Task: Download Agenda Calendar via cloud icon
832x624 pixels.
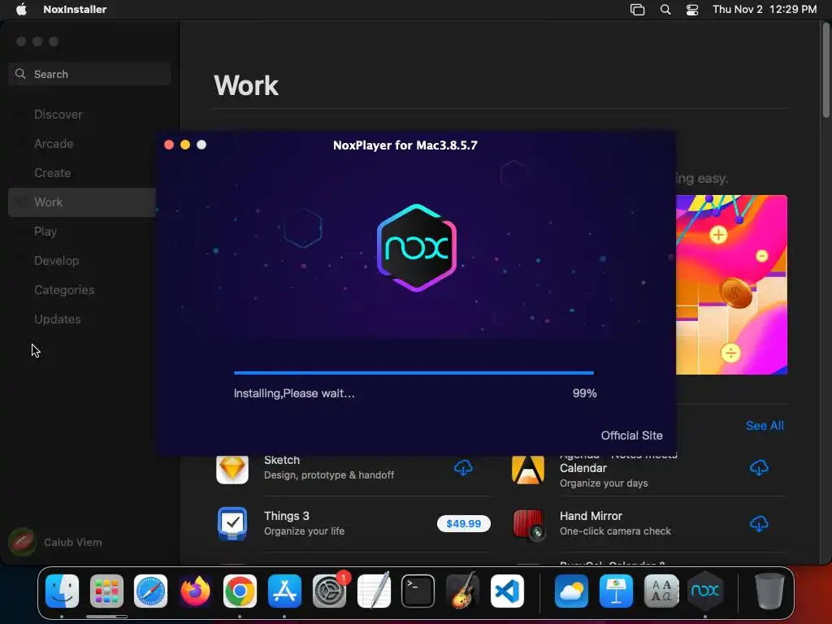Action: [x=759, y=467]
